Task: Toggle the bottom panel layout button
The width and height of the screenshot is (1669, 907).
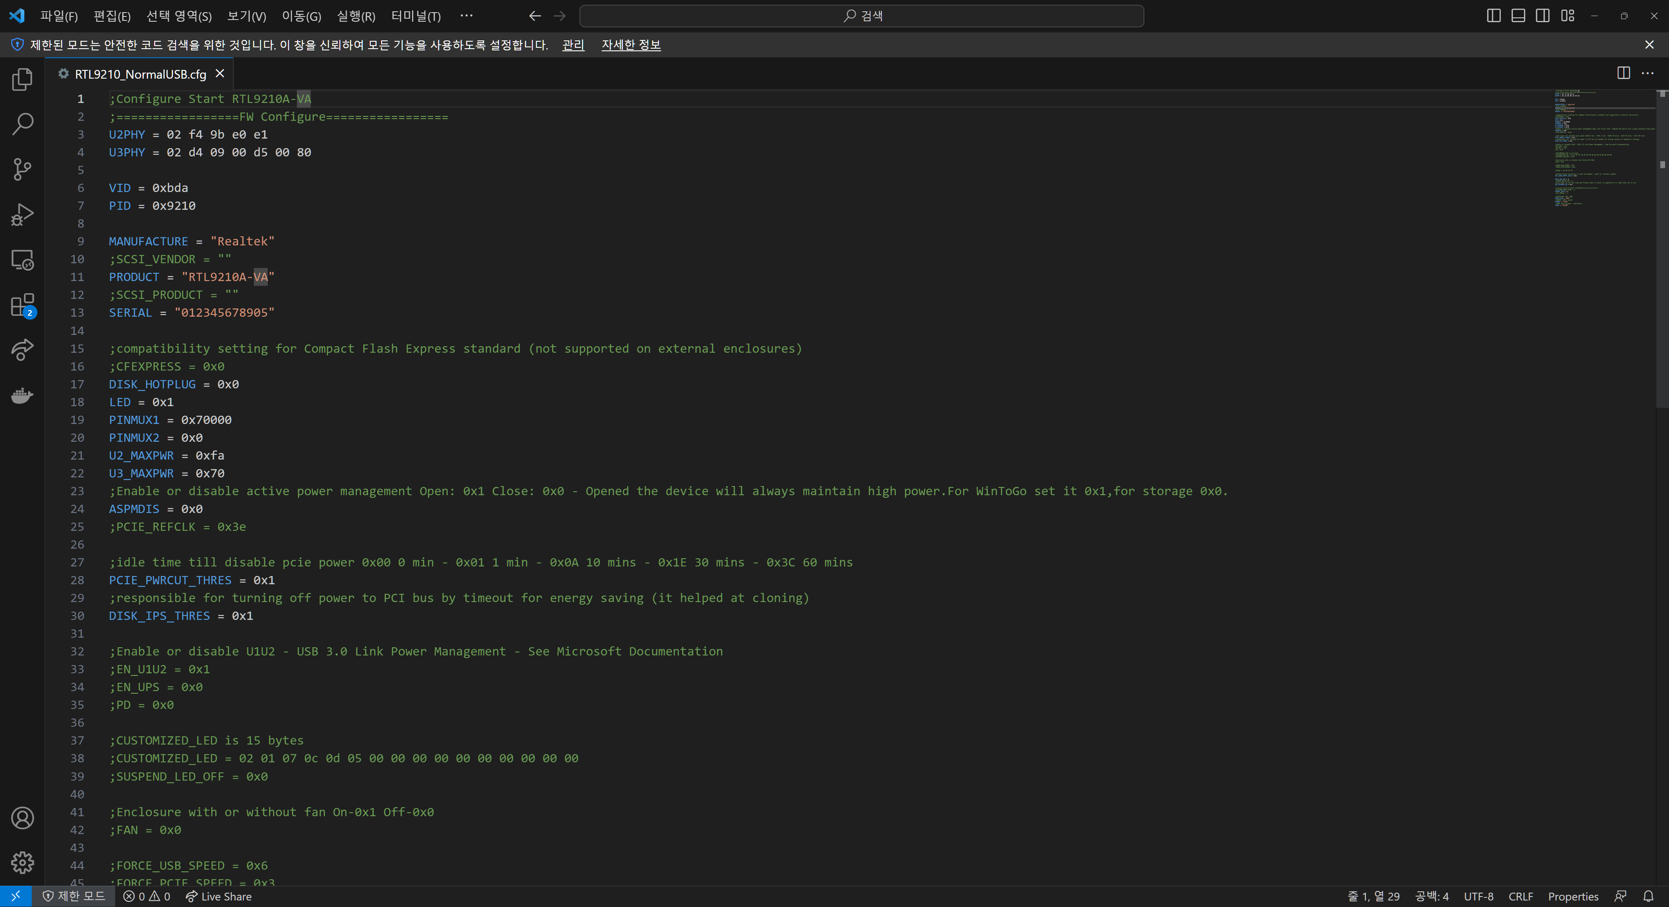Action: 1518,16
